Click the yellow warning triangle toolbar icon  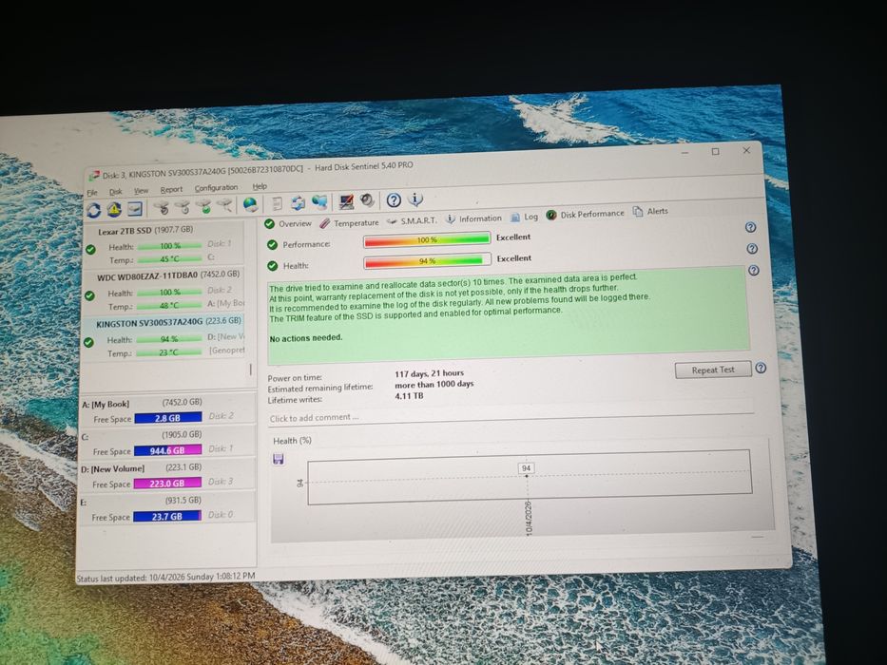(x=114, y=210)
